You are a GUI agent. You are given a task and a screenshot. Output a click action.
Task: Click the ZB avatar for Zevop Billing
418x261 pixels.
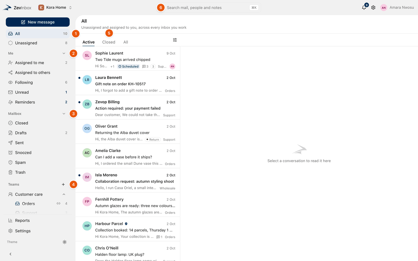click(x=87, y=104)
